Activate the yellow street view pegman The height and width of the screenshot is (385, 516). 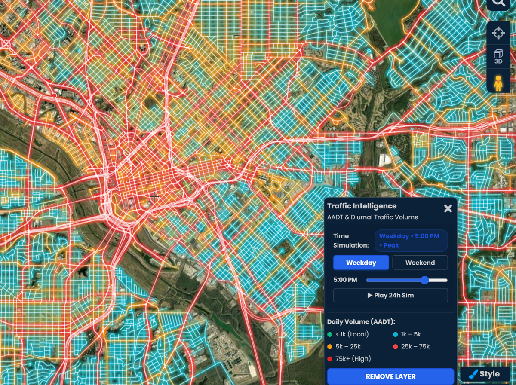498,82
